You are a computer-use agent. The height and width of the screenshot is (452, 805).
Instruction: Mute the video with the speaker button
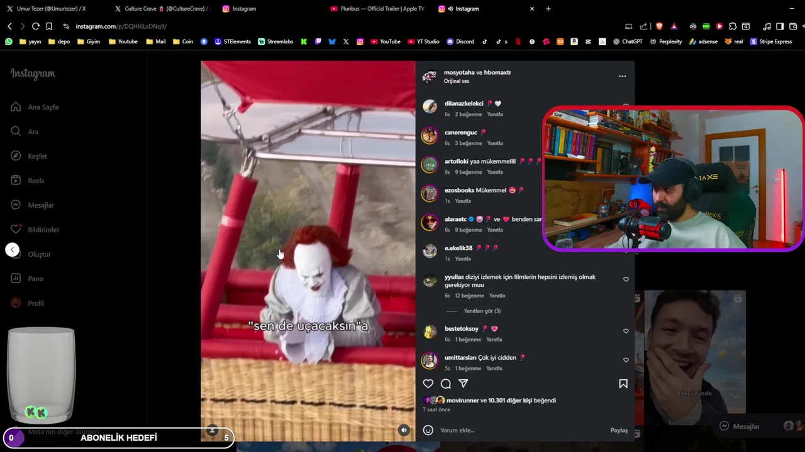(404, 430)
